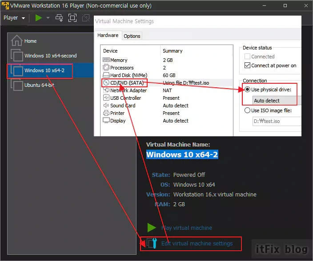Select Network Adapter device row
Viewport: 313px width, 261px height.
coord(167,90)
